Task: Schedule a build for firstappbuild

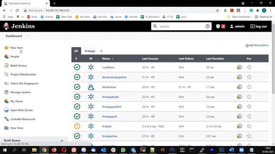Action: tap(239, 97)
